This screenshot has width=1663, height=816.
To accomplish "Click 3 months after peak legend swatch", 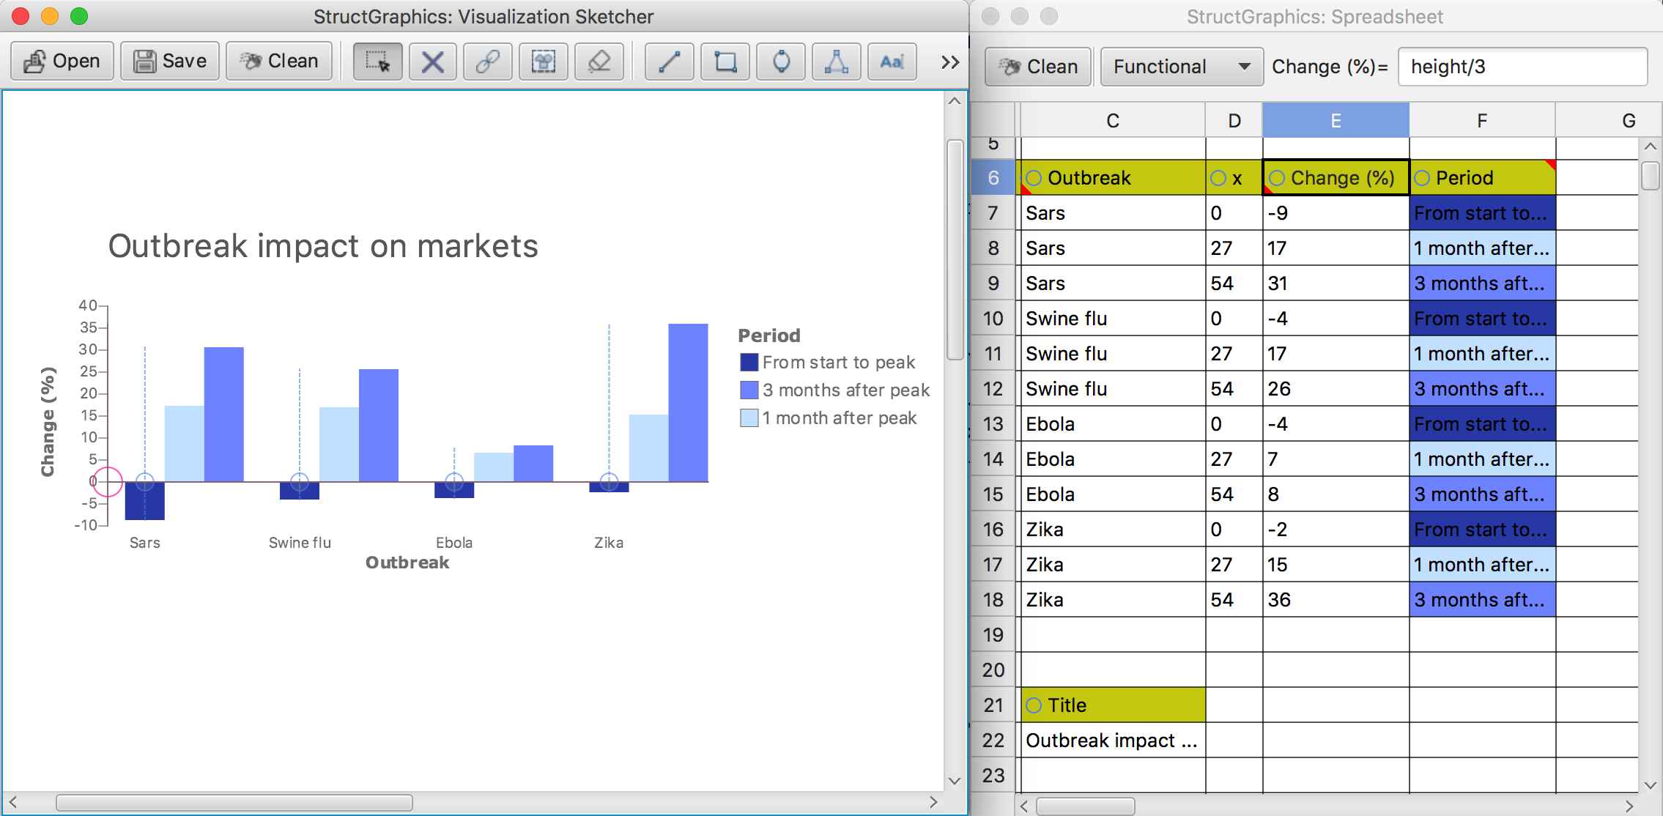I will click(x=749, y=390).
